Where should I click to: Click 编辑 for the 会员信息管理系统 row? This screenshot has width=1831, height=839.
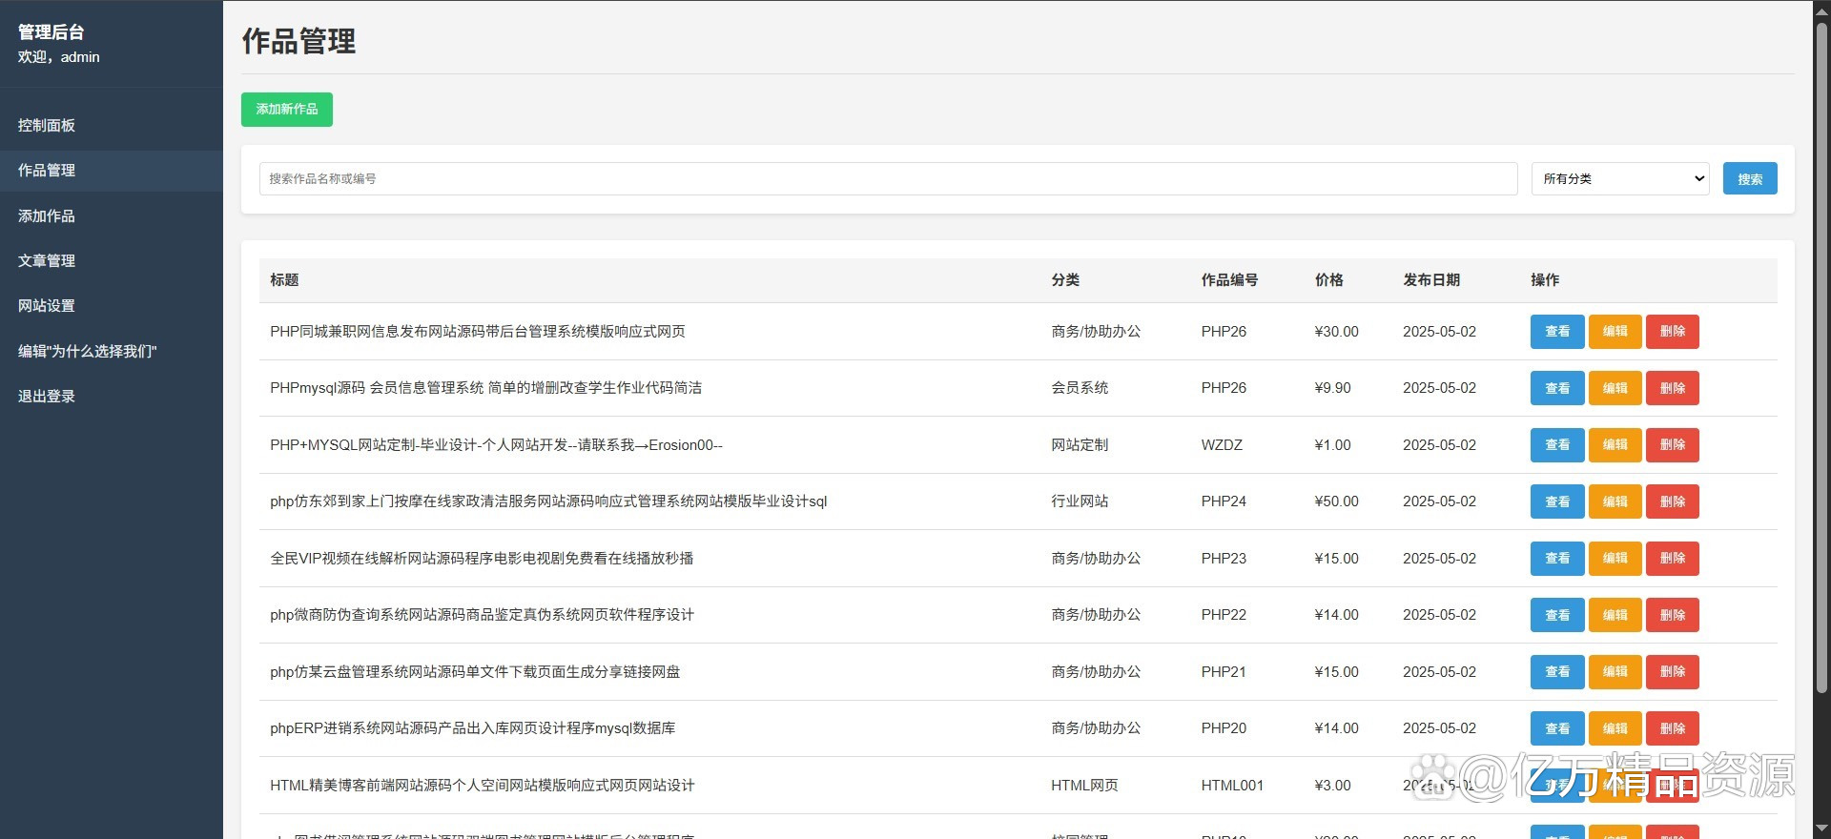tap(1615, 388)
